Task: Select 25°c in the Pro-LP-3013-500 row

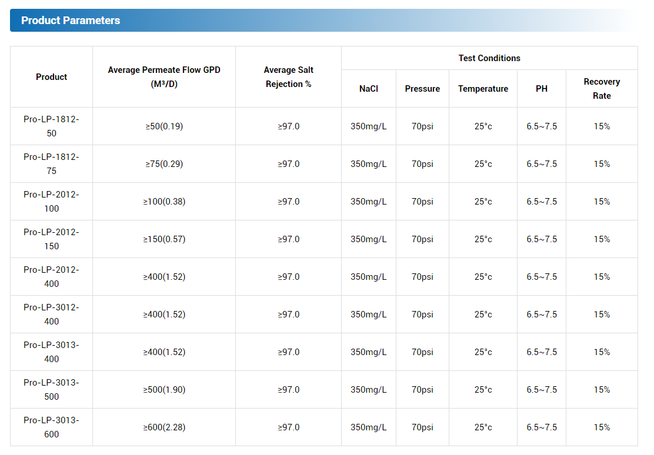Action: 483,389
